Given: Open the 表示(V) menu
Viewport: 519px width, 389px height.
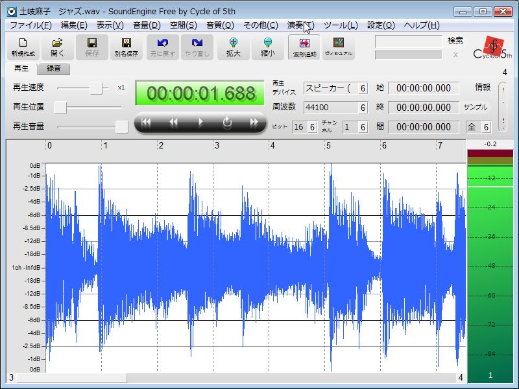Looking at the screenshot, I should point(110,25).
